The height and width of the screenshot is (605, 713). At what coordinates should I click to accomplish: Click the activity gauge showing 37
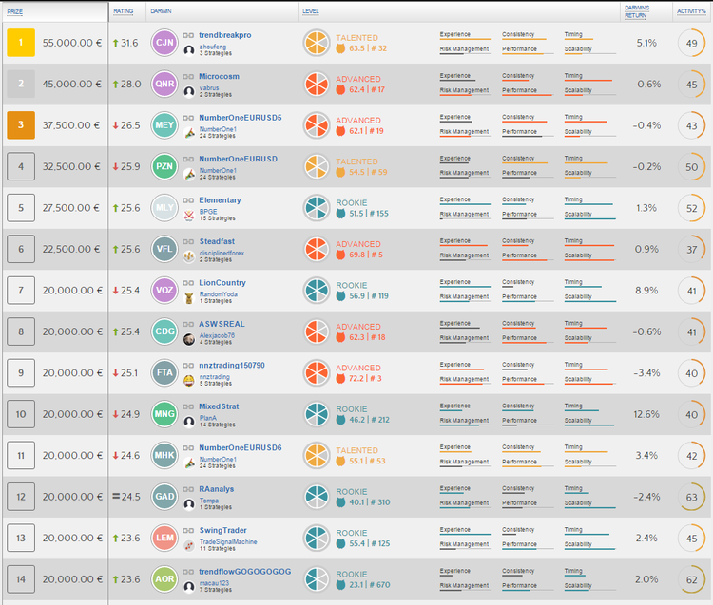pos(692,250)
